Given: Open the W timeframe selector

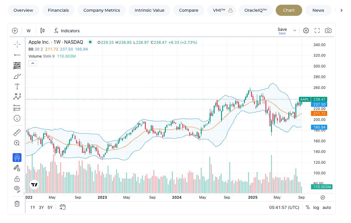Looking at the screenshot, I should 29,31.
